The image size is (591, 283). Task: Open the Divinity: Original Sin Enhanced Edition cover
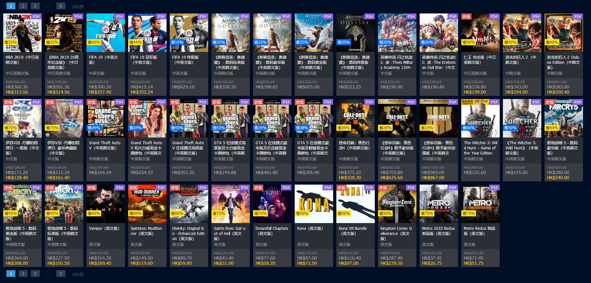189,204
